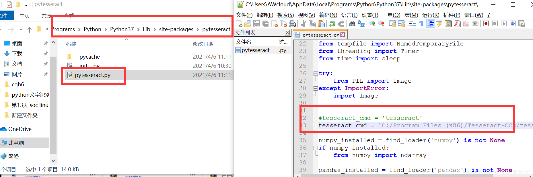Undo the last edit via green arrow
Viewport: 533px width, 177px height.
point(332,24)
